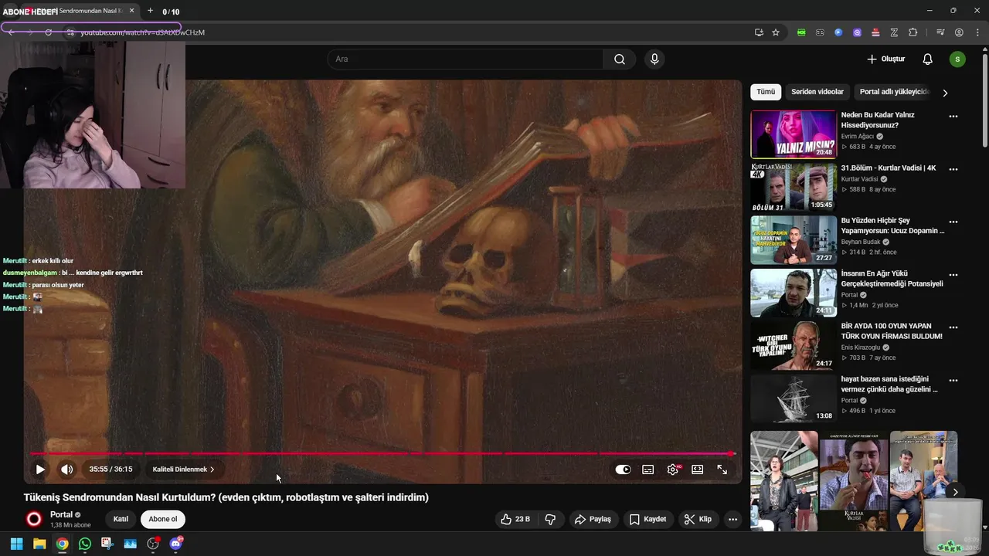Viewport: 989px width, 556px height.
Task: Save video with Kaydet button
Action: 647,519
